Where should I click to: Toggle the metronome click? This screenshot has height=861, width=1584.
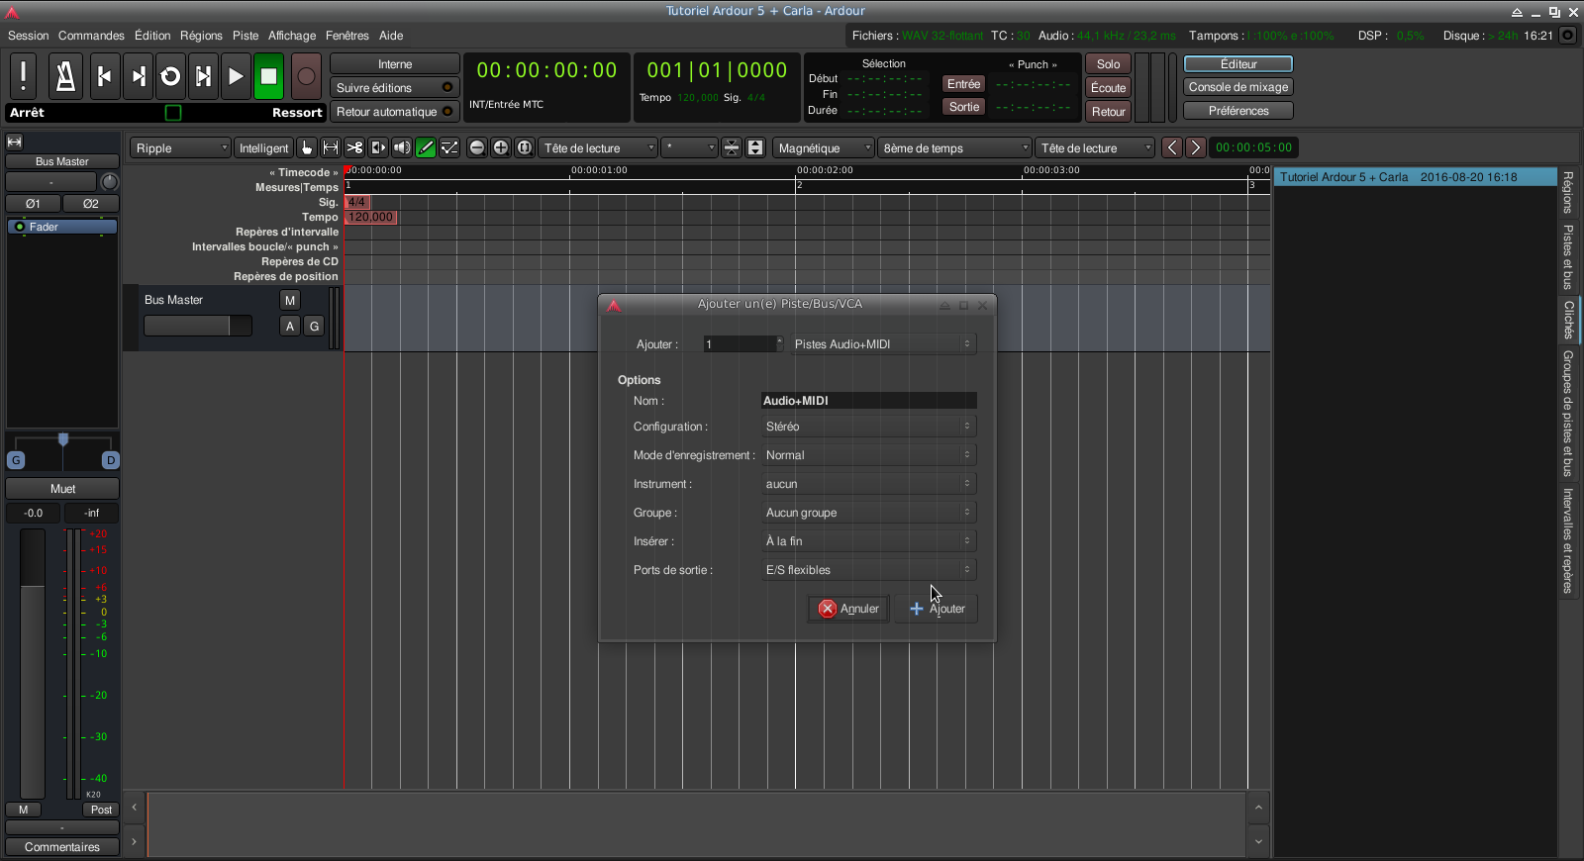tap(65, 76)
